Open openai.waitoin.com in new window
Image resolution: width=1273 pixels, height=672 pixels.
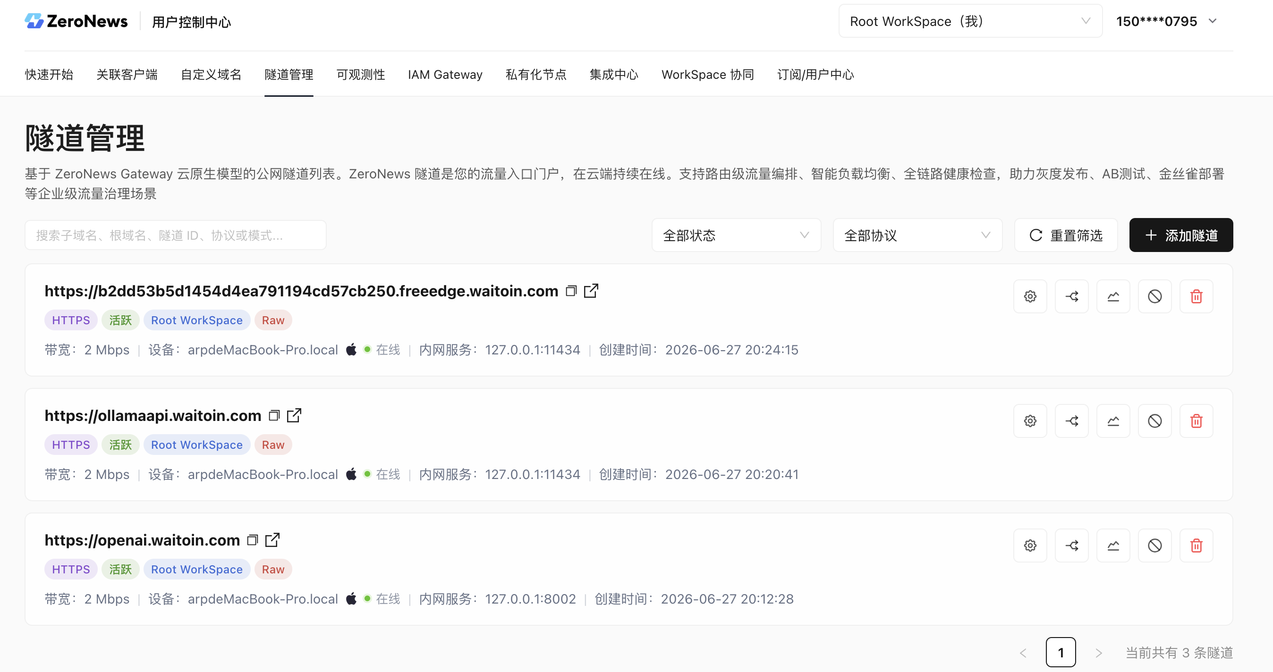[x=272, y=540]
